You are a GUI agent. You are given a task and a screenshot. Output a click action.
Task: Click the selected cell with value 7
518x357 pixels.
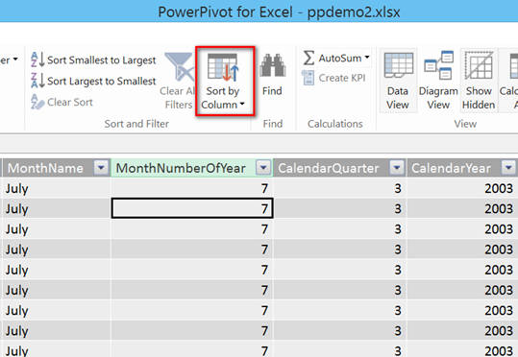pos(192,208)
